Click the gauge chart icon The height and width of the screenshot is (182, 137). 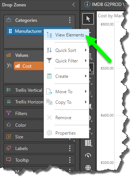click(88, 155)
